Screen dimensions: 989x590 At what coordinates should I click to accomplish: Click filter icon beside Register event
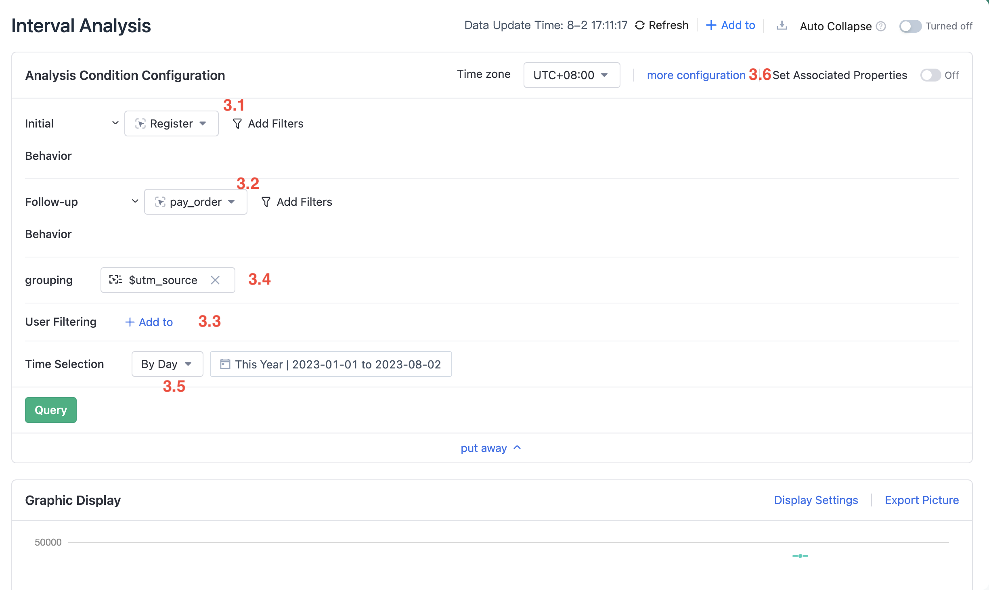click(237, 123)
